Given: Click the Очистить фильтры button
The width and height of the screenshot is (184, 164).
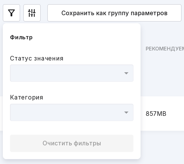Looking at the screenshot, I should click(72, 143).
